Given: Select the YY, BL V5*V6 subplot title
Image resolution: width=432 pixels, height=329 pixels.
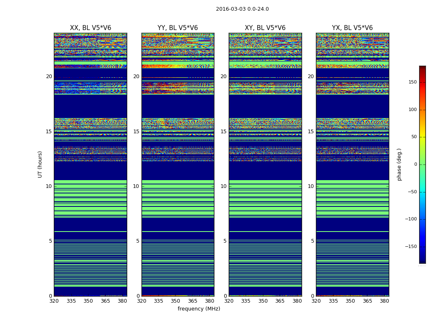Looking at the screenshot, I should 178,28.
